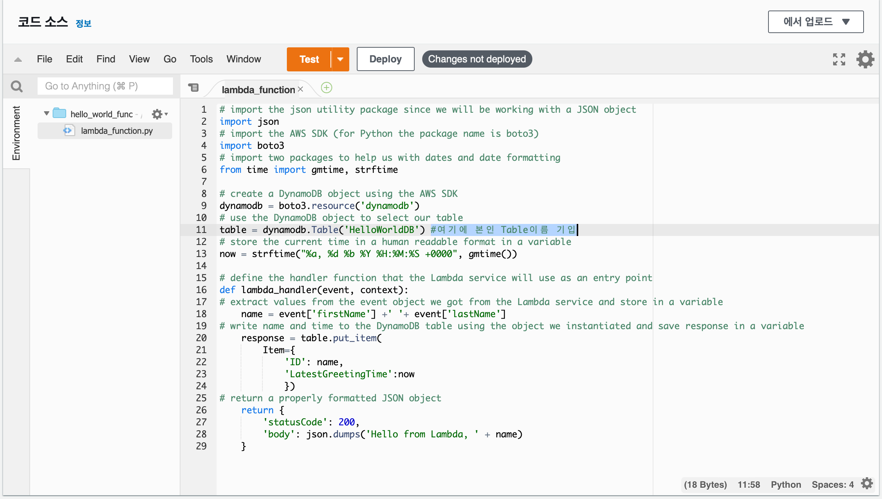
Task: Open the Window menu
Action: coord(244,59)
